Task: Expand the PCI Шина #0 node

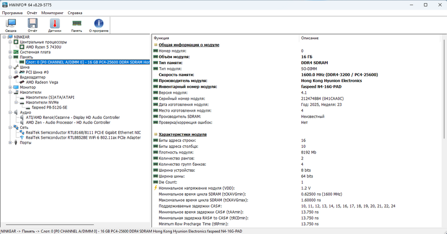Action: pyautogui.click(x=16, y=72)
